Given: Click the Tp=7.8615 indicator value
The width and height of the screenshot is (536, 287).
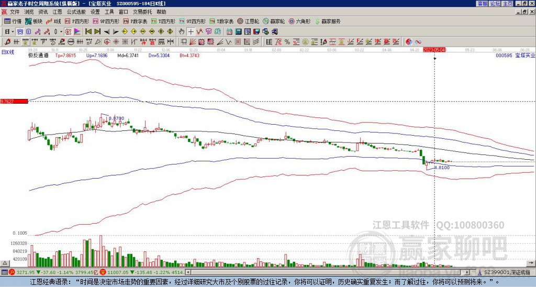Looking at the screenshot, I should pos(65,55).
